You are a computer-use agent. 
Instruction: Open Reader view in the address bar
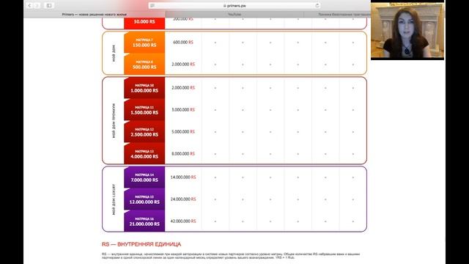coord(152,6)
